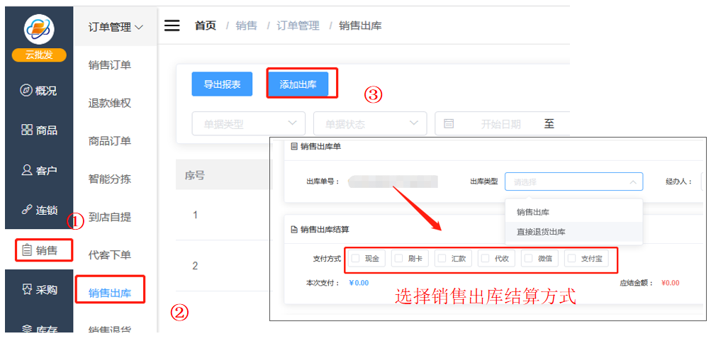Check the 代收 payment checkbox
711x341 pixels.
point(485,259)
